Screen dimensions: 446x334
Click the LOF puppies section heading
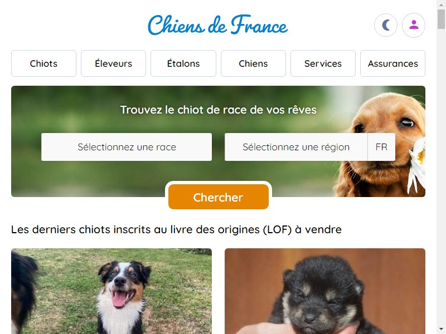tap(176, 229)
